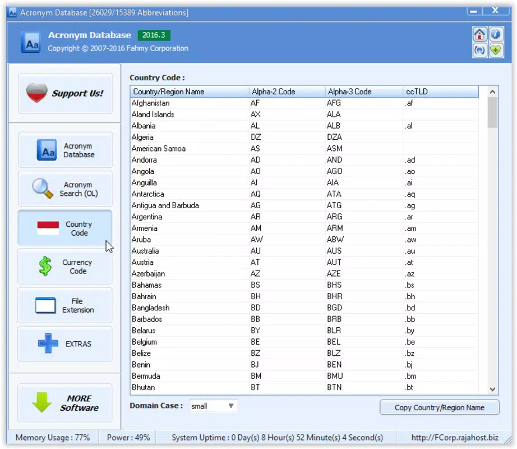Screen dimensions: 517x449
Task: Select the Belgium row
Action: tap(304, 342)
